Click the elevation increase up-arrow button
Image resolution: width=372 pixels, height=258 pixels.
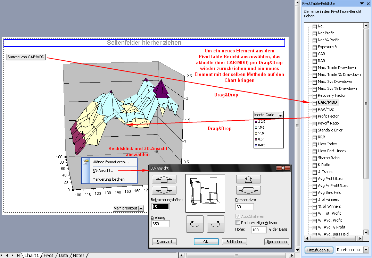point(164,179)
